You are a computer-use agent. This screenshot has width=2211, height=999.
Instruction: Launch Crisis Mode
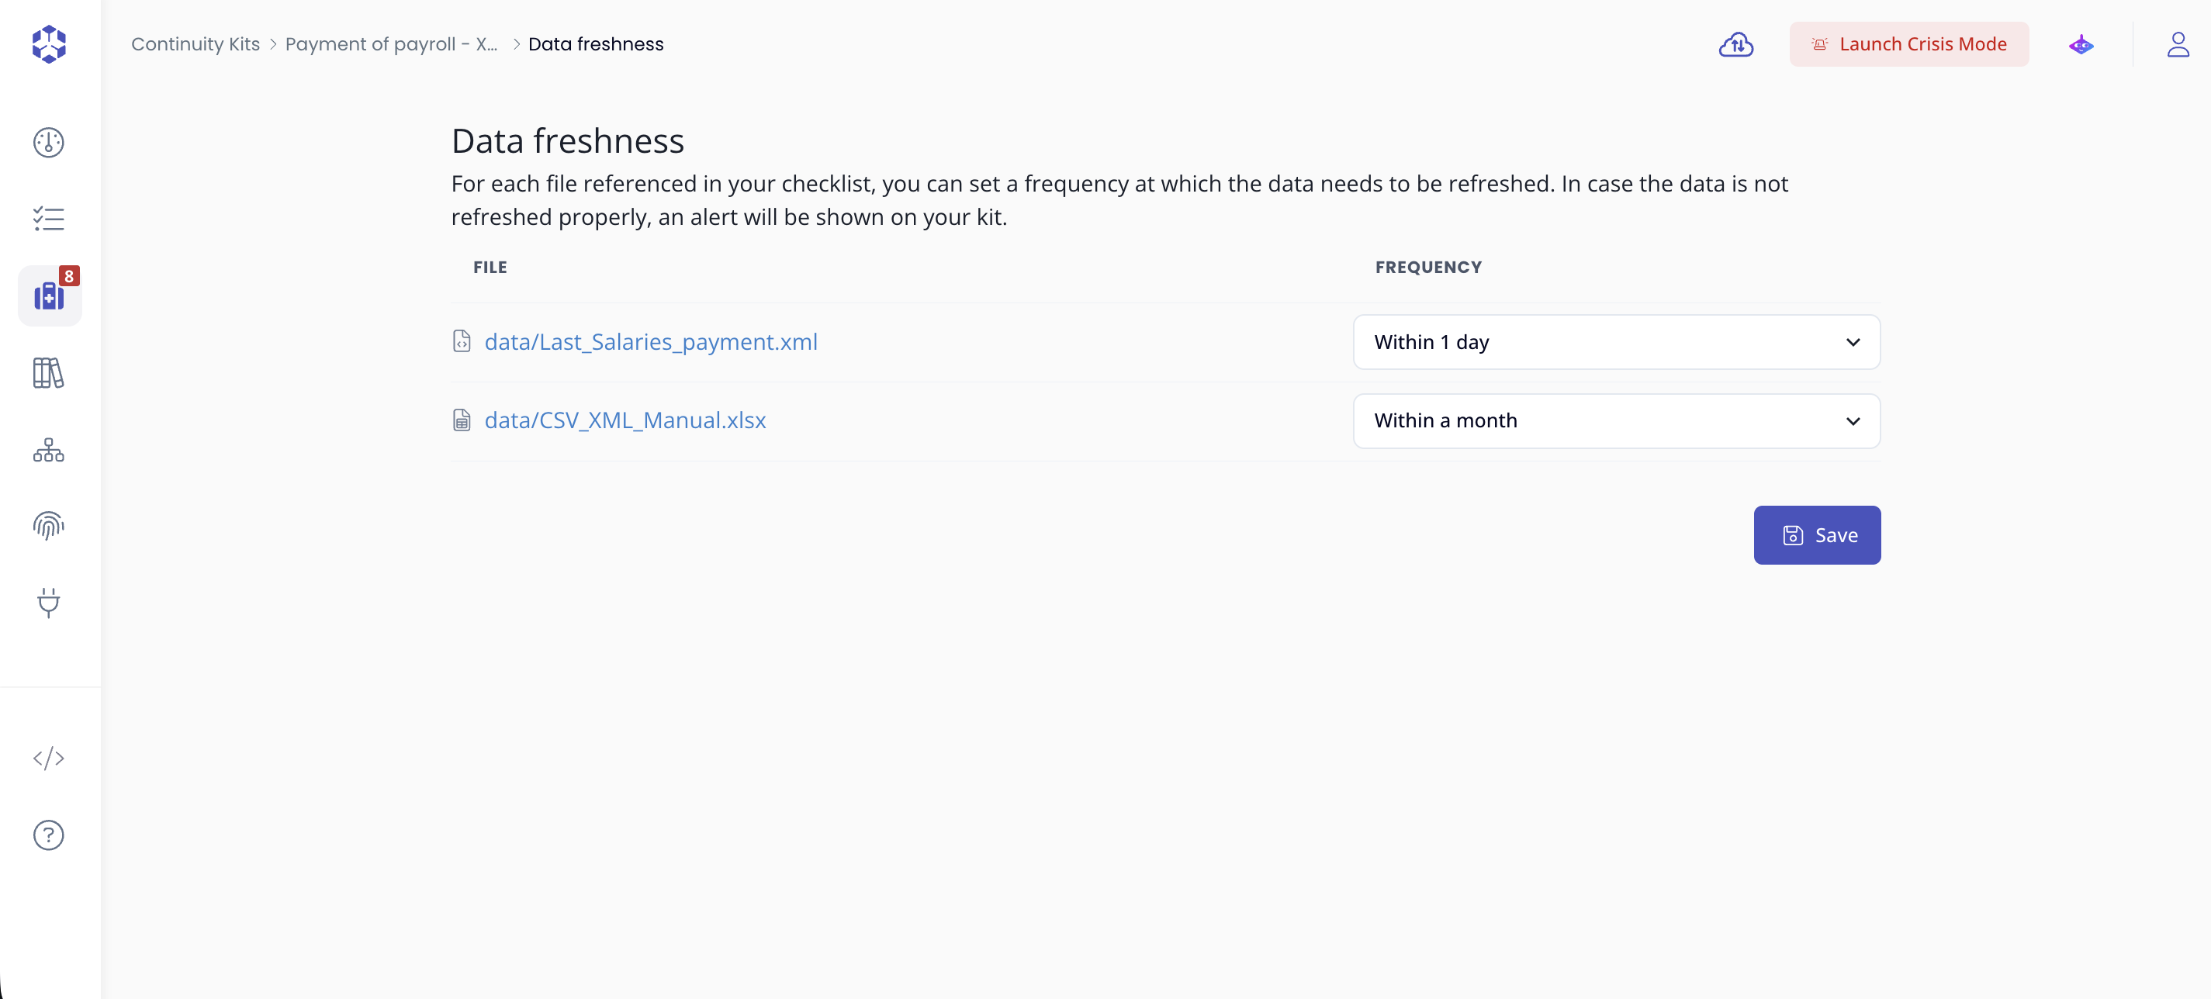coord(1909,43)
